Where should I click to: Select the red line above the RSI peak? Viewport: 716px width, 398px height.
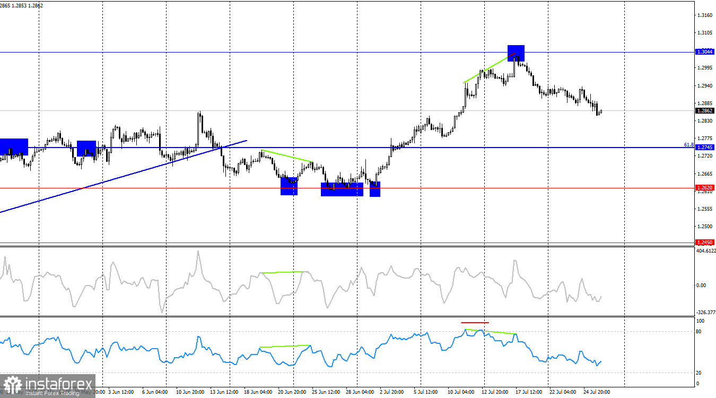[x=475, y=322]
